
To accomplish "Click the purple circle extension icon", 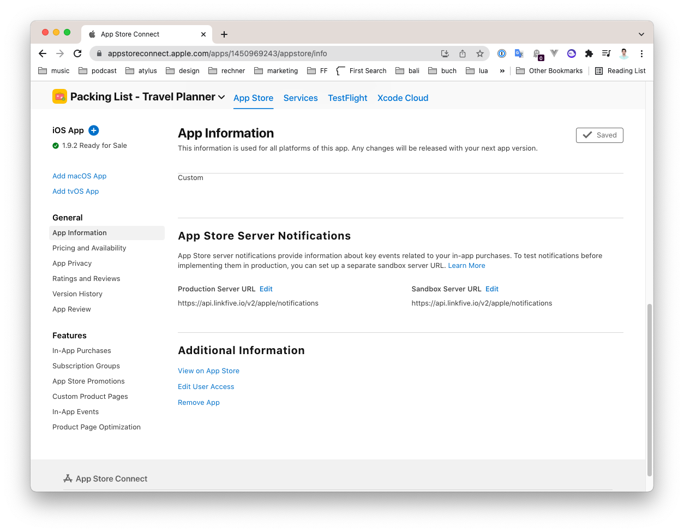I will pyautogui.click(x=572, y=53).
